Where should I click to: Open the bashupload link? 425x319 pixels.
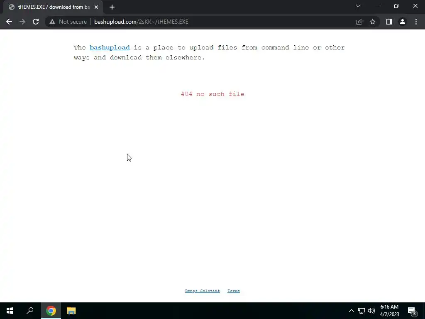(x=110, y=47)
